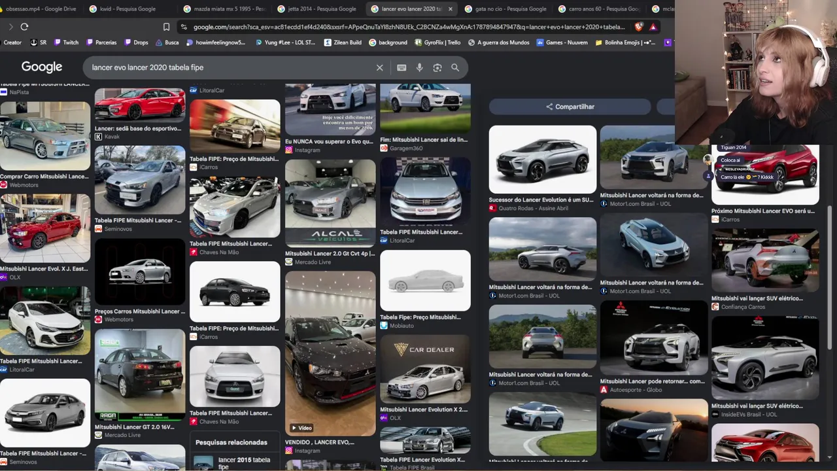Play the Video-badged black Lancer result

(x=330, y=354)
